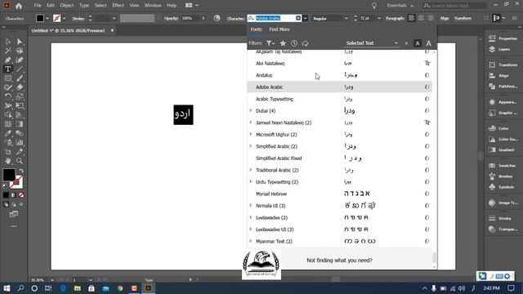Select the Direct Selection tool

[20, 42]
